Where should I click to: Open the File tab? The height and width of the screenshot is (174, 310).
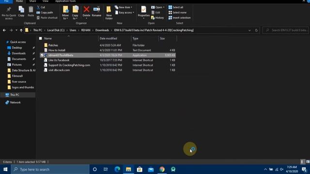point(6,1)
